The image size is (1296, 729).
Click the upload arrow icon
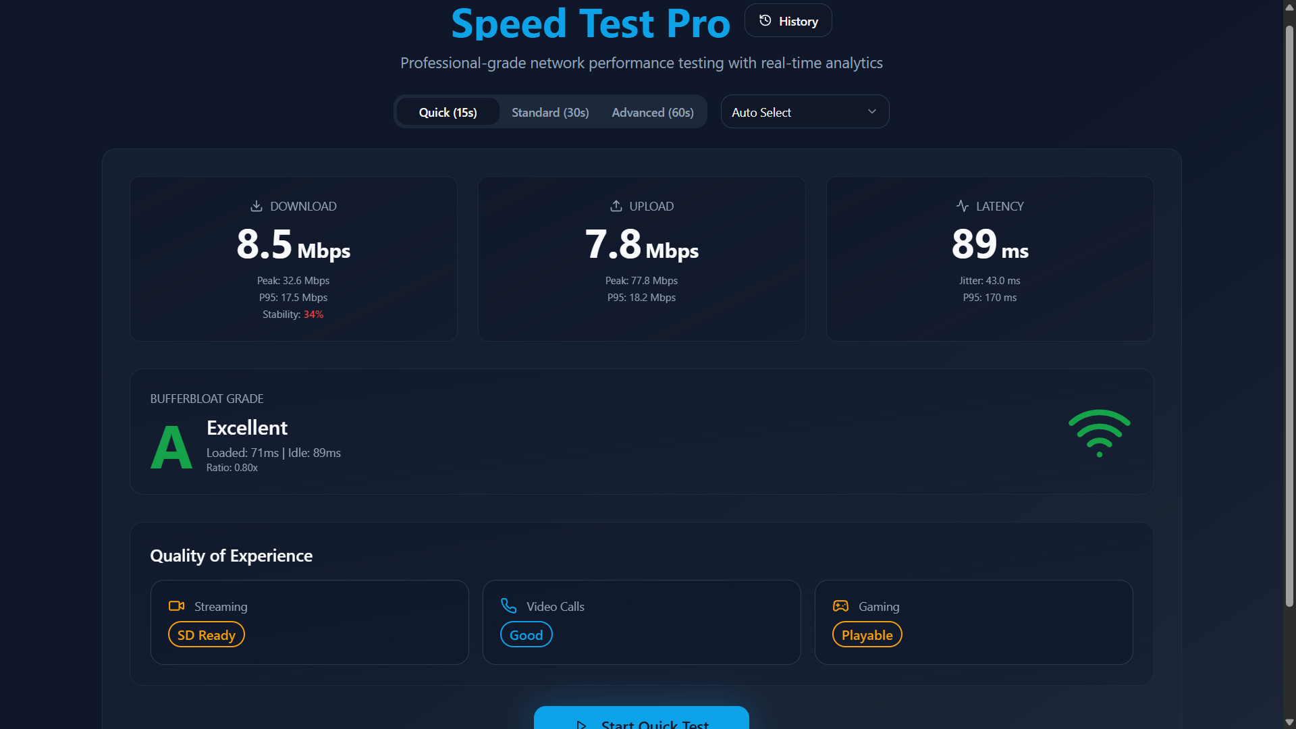tap(616, 206)
